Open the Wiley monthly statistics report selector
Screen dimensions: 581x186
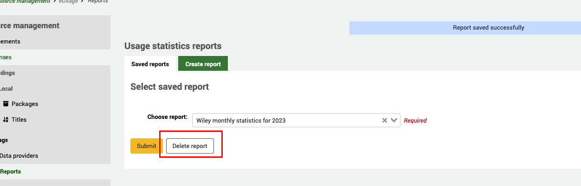[285, 120]
